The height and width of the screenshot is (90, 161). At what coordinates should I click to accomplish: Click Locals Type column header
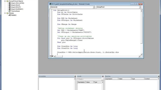coord(97,82)
